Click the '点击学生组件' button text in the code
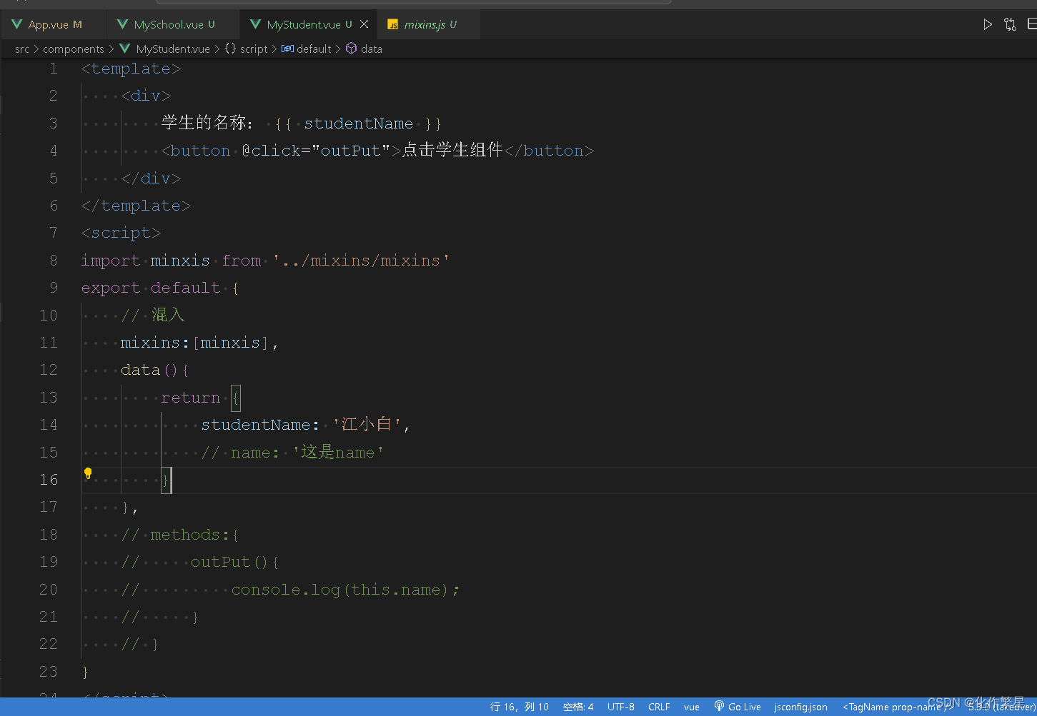Screen dimensions: 1037x716 click(452, 151)
